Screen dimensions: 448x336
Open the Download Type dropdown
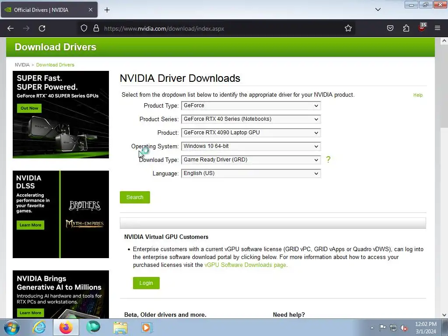coord(251,160)
